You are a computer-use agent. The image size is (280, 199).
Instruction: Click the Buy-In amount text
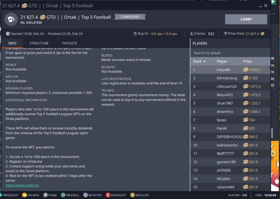click(164, 34)
